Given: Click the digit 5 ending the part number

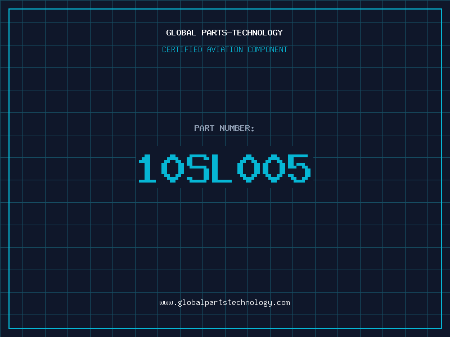Looking at the screenshot, I should (298, 168).
